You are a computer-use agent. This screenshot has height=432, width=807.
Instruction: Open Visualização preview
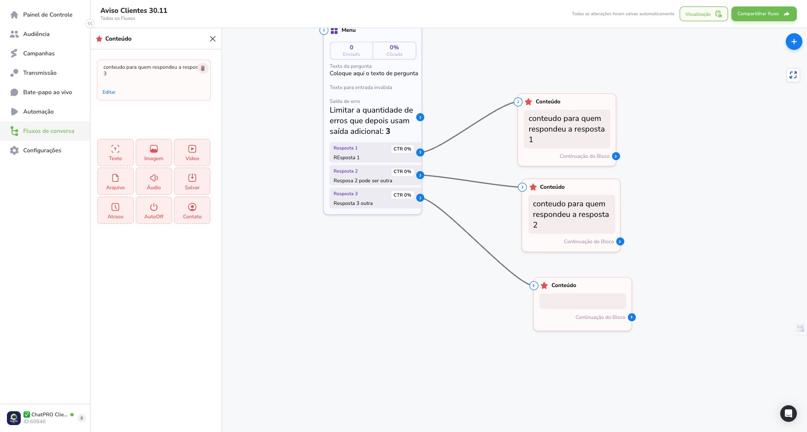(704, 14)
